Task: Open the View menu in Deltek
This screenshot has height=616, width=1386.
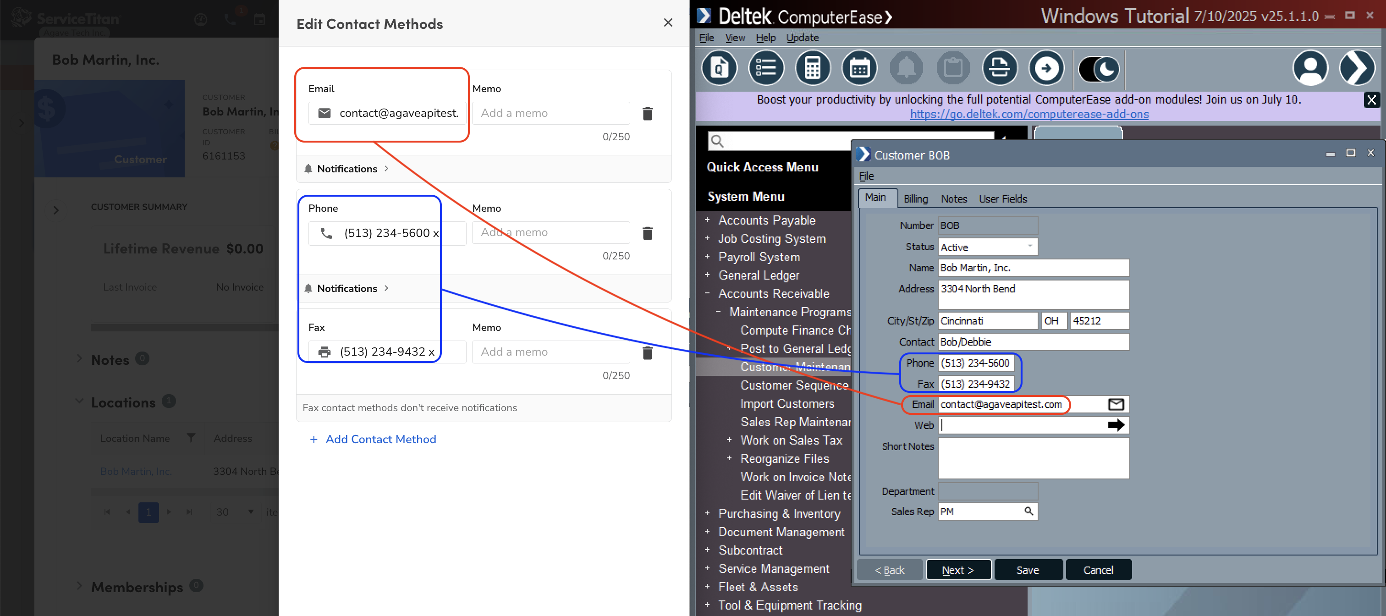Action: tap(735, 38)
